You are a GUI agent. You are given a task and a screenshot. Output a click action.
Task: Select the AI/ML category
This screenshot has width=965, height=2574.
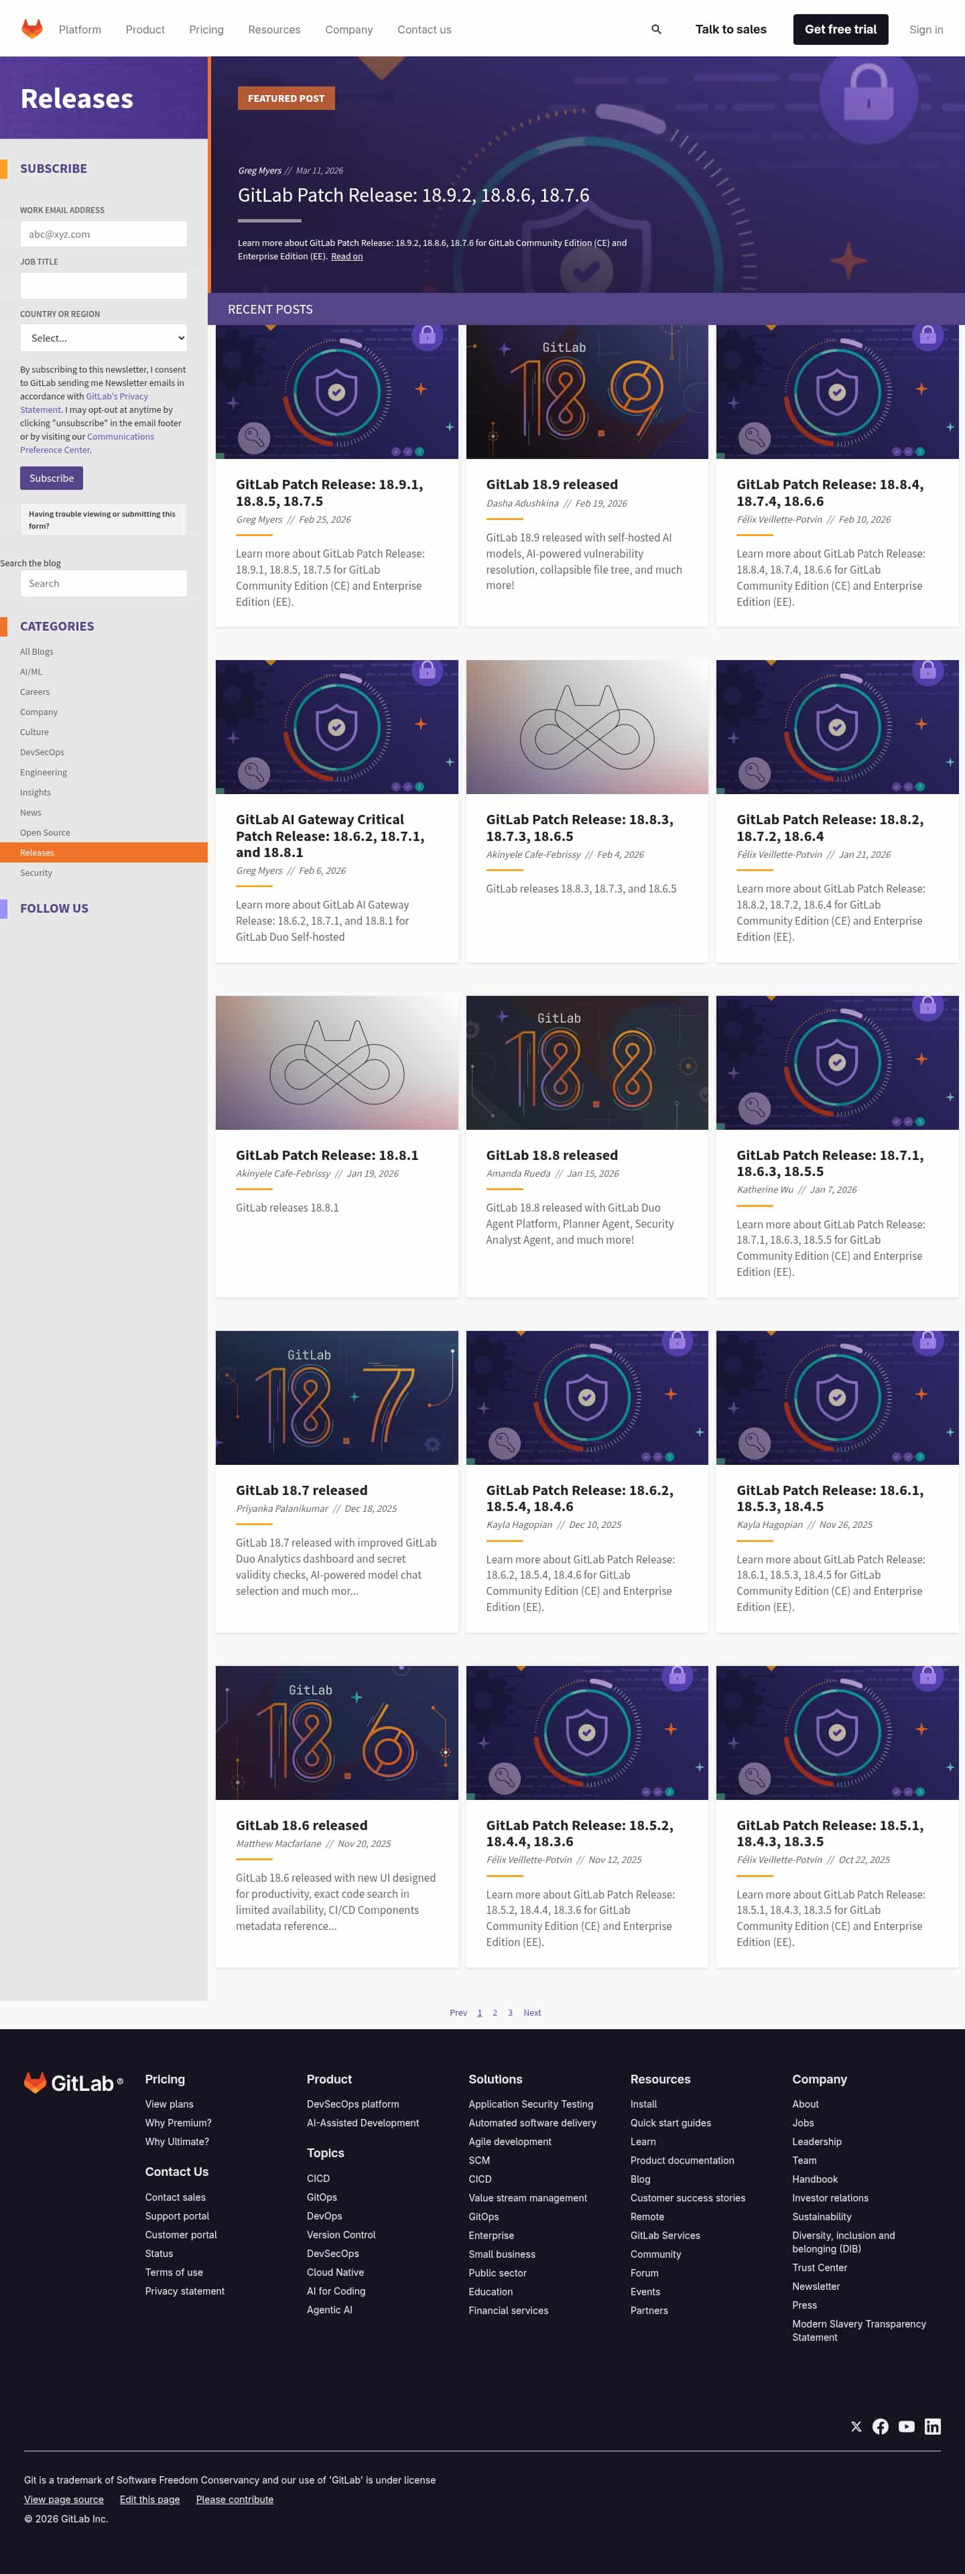[31, 671]
